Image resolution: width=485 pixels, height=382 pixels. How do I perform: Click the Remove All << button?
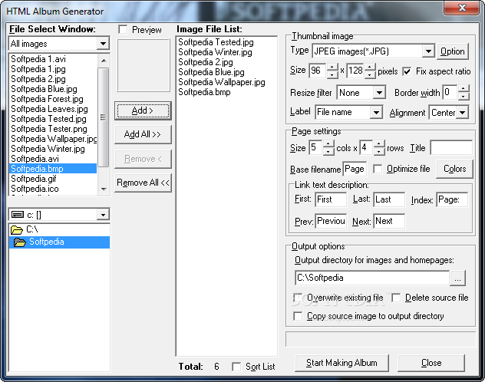point(143,183)
